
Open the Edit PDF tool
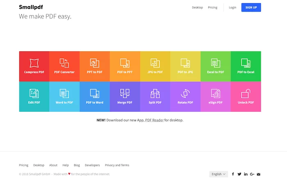pos(34,96)
